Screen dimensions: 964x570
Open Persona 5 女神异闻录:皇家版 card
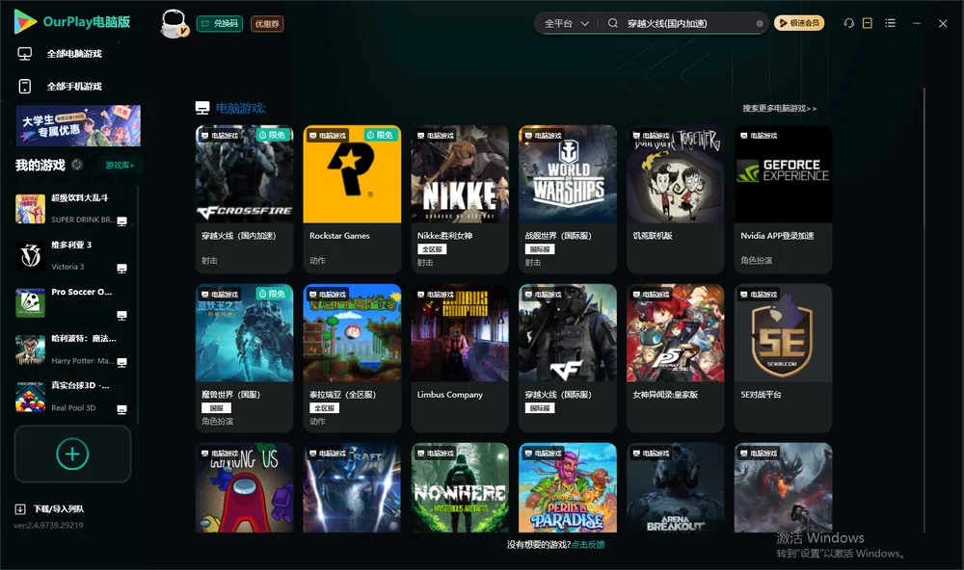point(675,358)
